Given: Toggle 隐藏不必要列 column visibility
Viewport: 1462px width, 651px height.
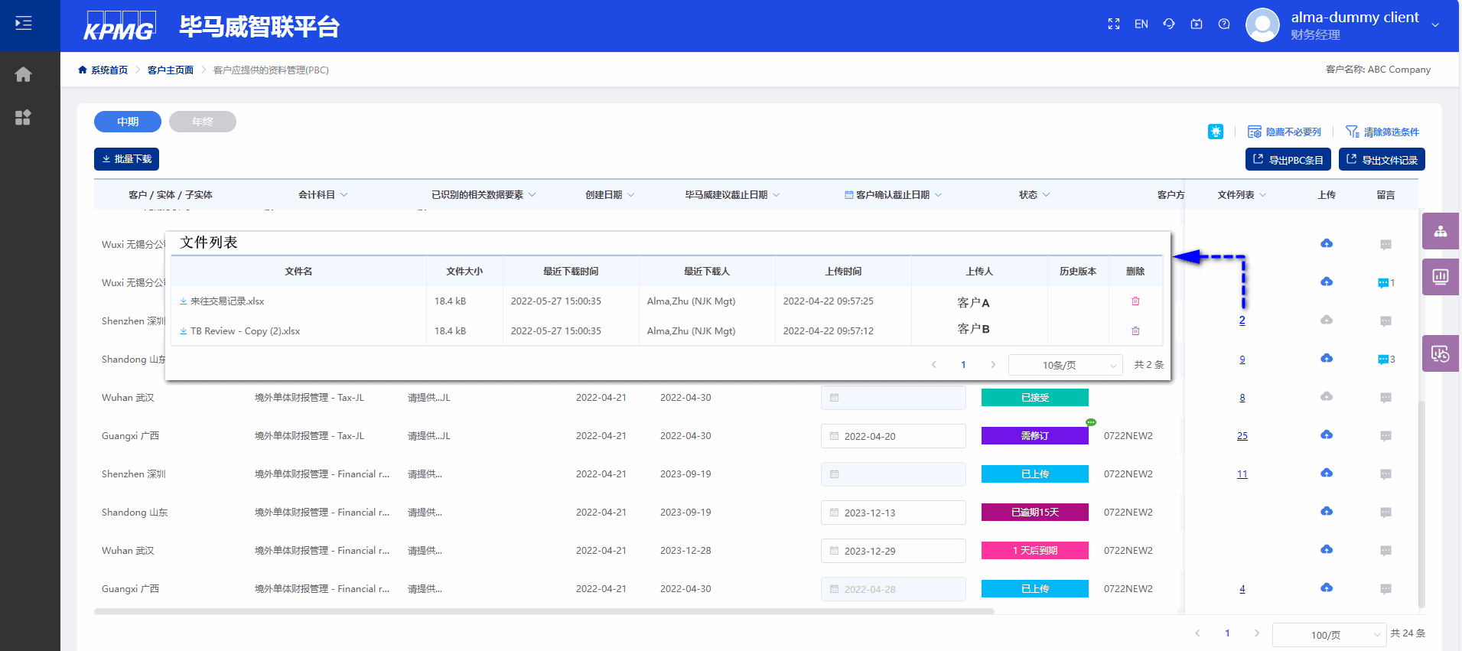Looking at the screenshot, I should click(1285, 132).
